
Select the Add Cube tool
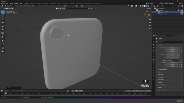pos(3,44)
